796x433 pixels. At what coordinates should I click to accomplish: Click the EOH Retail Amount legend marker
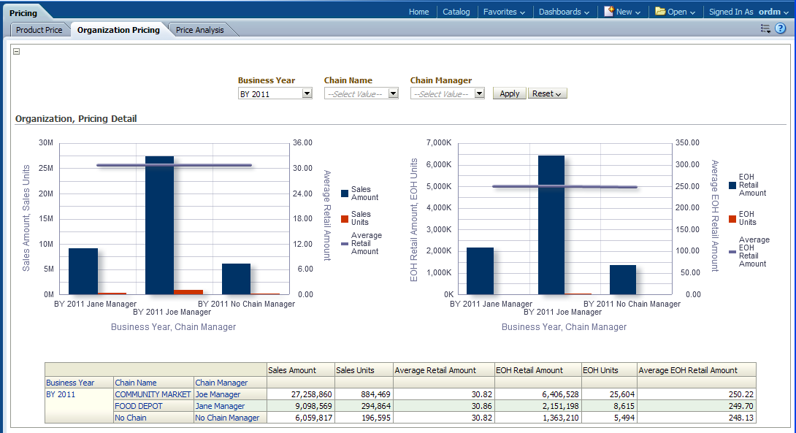point(732,185)
